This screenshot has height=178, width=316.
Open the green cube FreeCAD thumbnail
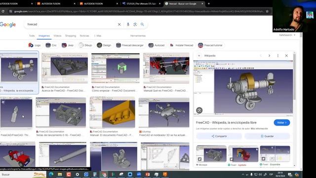point(115,68)
